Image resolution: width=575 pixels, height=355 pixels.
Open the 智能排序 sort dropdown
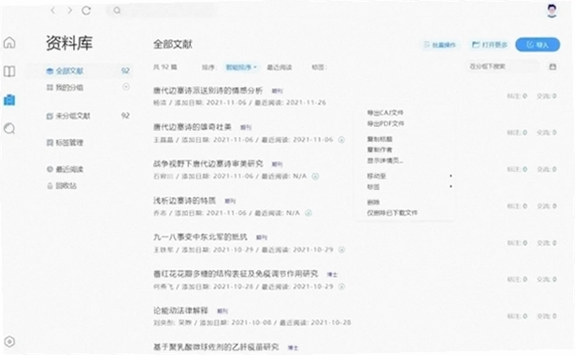pyautogui.click(x=241, y=67)
